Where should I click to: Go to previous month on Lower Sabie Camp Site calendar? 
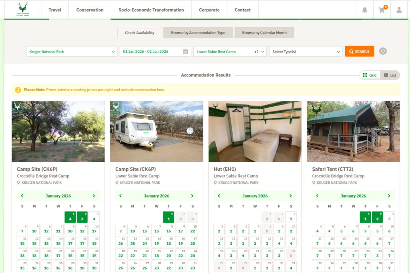click(121, 196)
